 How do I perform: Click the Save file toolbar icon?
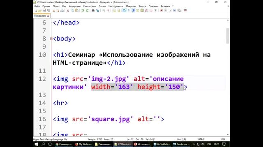(44, 11)
